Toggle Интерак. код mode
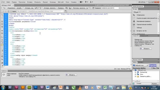This screenshot has width=160, height=90. pyautogui.click(x=29, y=8)
